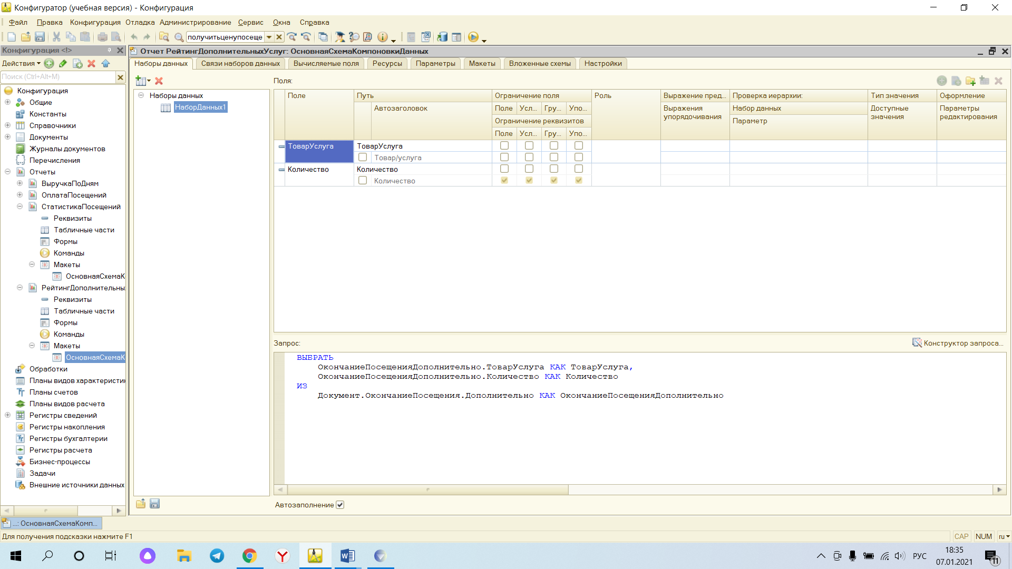Click the debug start (play) toolbar icon

(473, 37)
